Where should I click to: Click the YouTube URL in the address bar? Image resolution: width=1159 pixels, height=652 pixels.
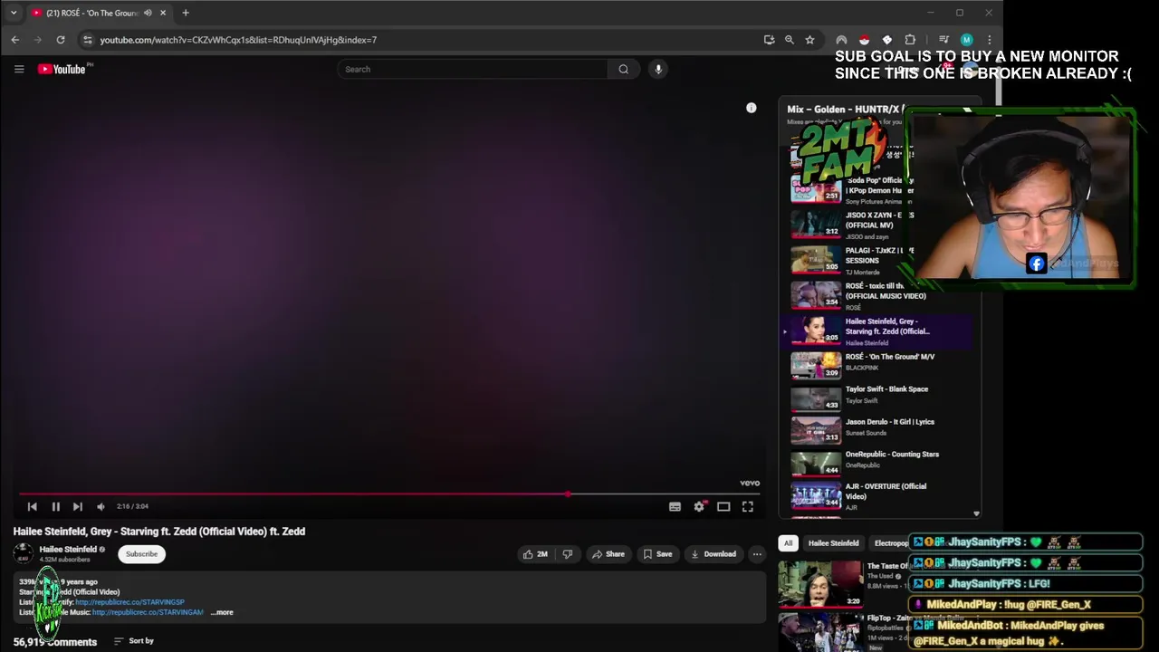238,40
